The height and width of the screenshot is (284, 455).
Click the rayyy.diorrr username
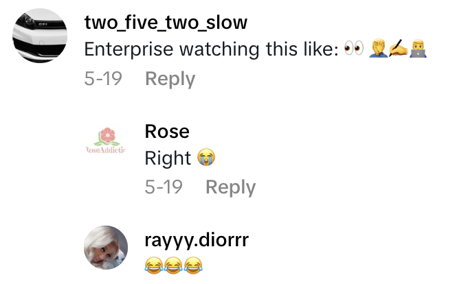point(197,240)
